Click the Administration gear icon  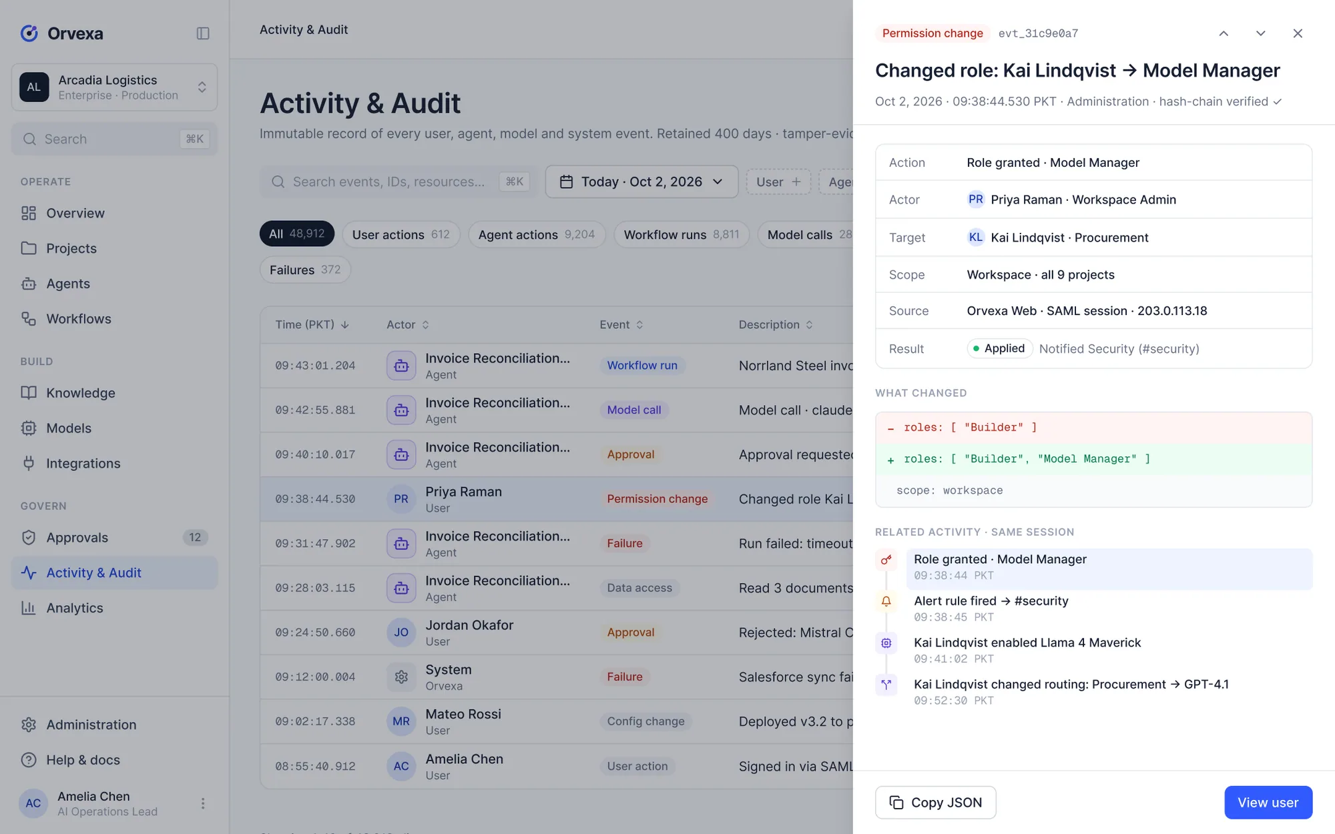click(x=29, y=725)
